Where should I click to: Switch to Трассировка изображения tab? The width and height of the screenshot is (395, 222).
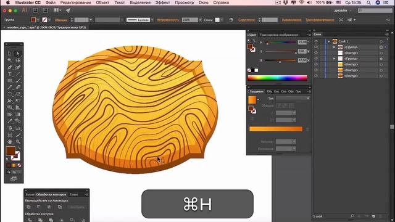(279, 35)
